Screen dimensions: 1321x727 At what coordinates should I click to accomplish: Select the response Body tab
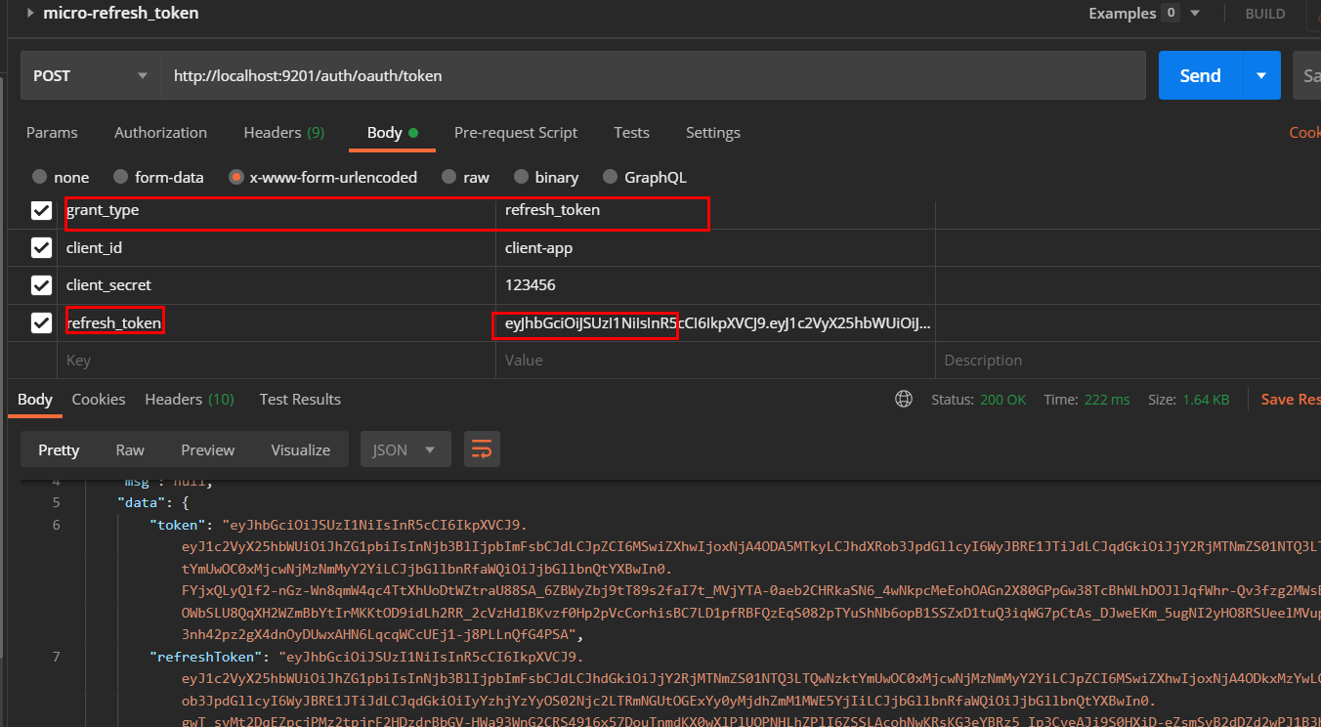click(35, 399)
